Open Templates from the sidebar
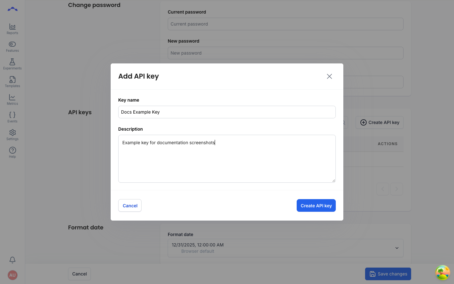The width and height of the screenshot is (454, 284). tap(12, 82)
